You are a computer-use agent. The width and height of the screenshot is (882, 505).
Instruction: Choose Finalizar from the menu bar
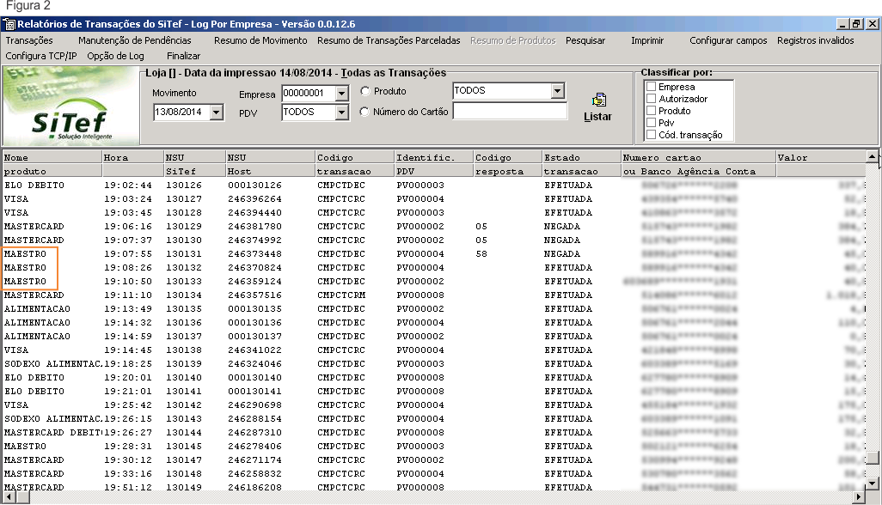[183, 56]
